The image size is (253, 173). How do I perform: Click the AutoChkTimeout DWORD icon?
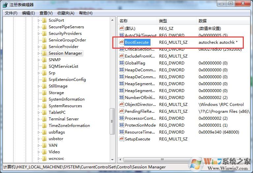click(121, 35)
